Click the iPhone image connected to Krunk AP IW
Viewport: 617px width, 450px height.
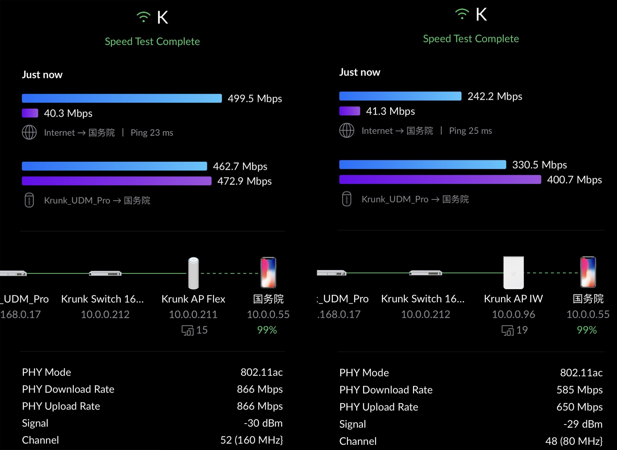pyautogui.click(x=588, y=272)
